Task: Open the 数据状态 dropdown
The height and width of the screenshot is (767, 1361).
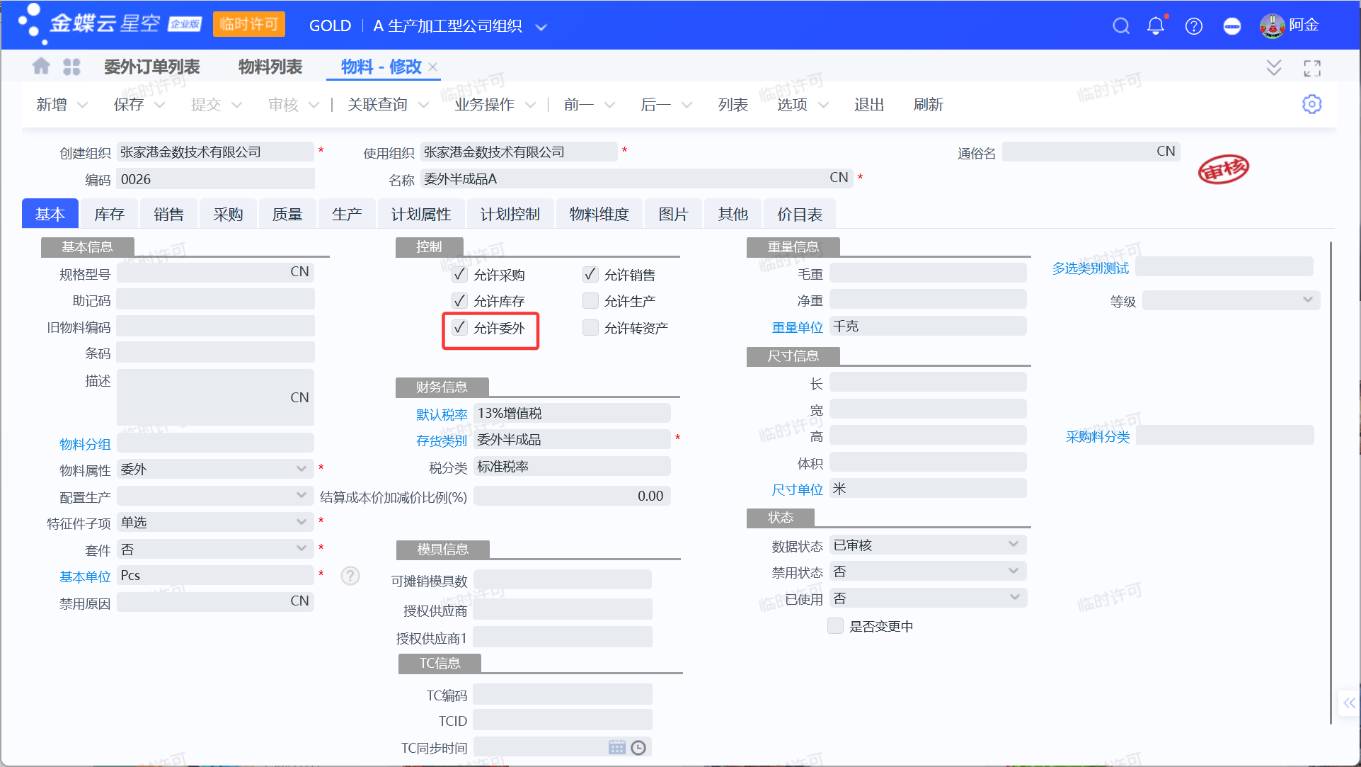Action: tap(1013, 545)
